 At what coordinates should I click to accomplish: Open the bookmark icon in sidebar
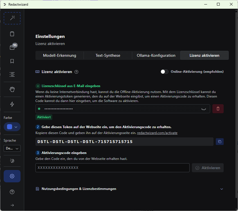[x=12, y=61]
